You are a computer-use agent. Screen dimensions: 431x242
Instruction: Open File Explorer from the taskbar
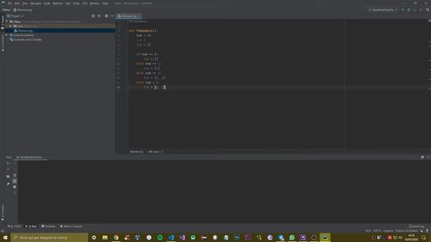point(105,237)
